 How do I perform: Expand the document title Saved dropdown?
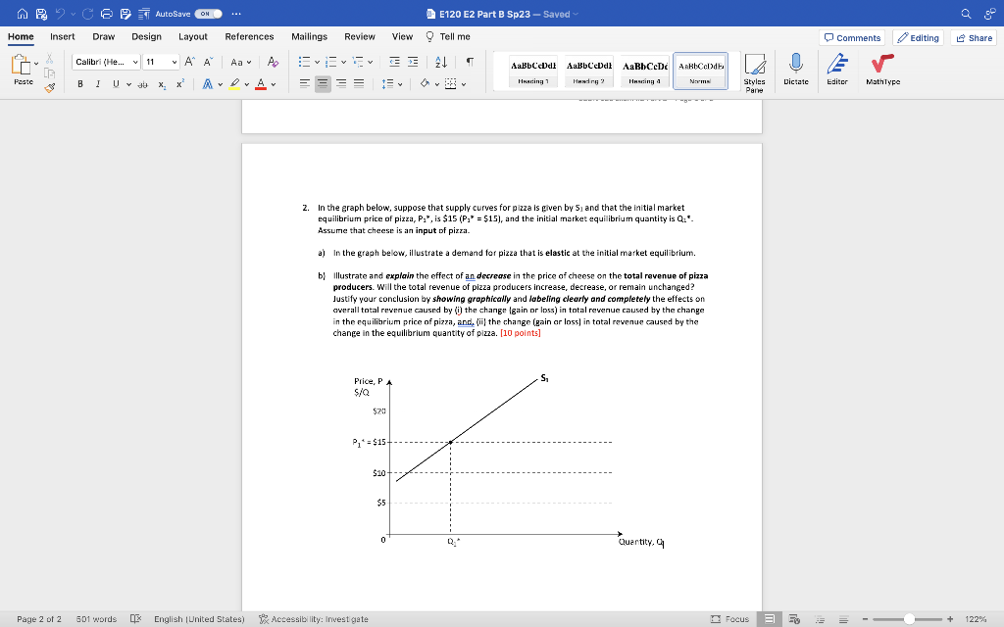point(576,14)
